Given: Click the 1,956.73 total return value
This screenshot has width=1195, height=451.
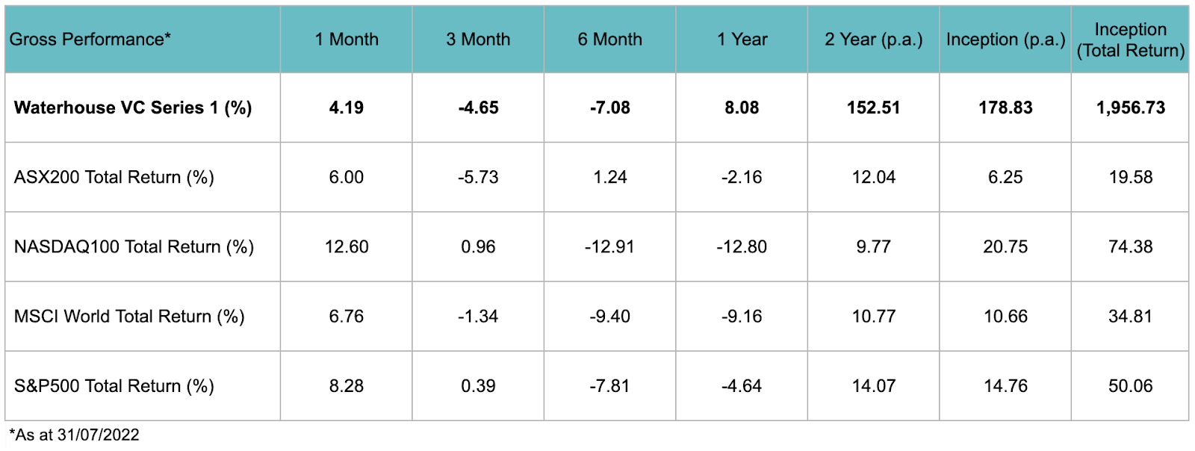Looking at the screenshot, I should (1130, 108).
